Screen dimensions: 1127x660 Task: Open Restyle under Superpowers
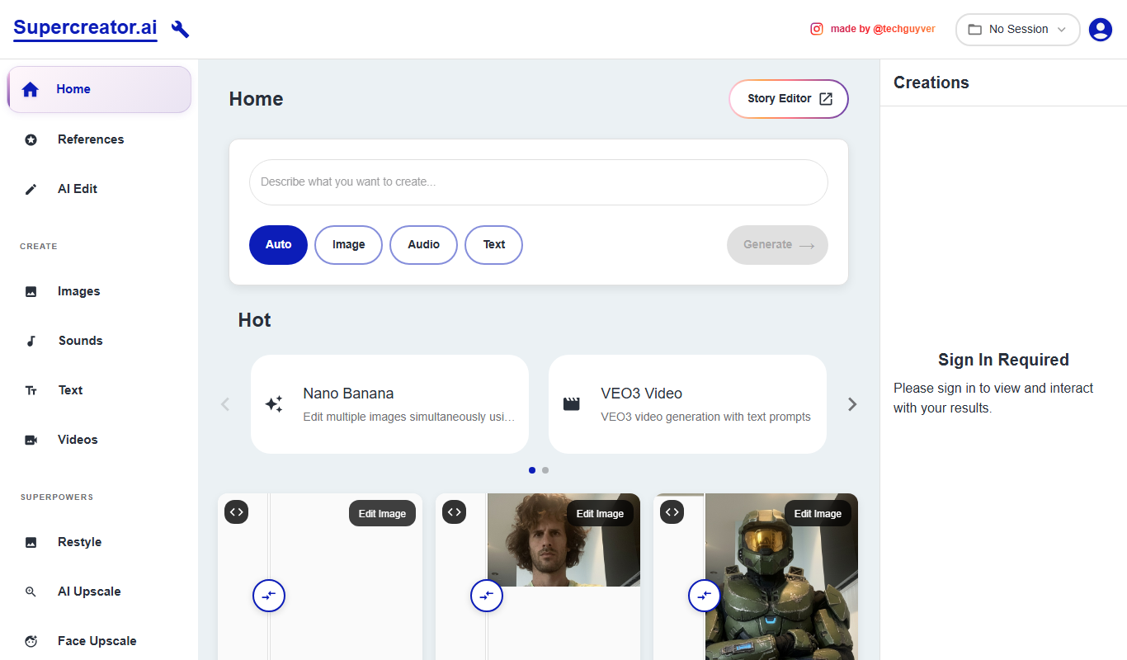click(x=99, y=542)
